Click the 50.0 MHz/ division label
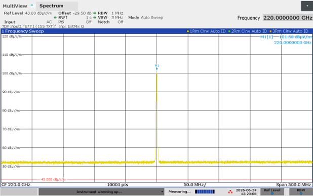Image resolution: width=313 pixels, height=196 pixels. (194, 185)
